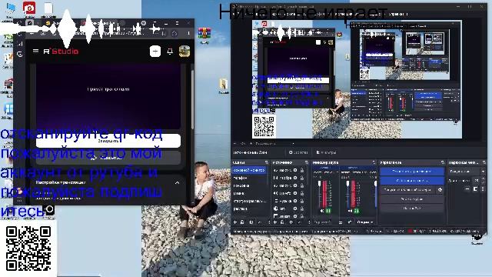Screen dimensions: 492x277
Task: Click the OBS preview canvas
Action: pos(357,79)
